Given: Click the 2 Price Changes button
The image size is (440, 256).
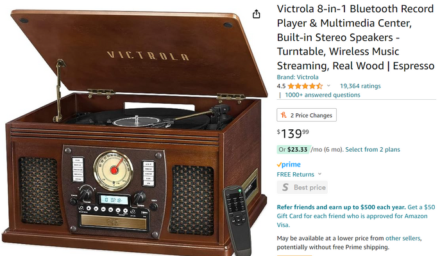Looking at the screenshot, I should click(x=307, y=115).
